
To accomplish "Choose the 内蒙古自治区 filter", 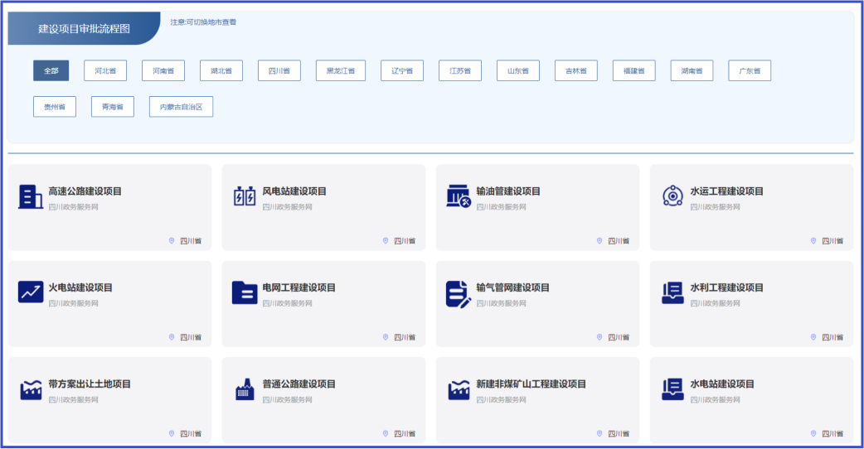I will click(x=182, y=107).
